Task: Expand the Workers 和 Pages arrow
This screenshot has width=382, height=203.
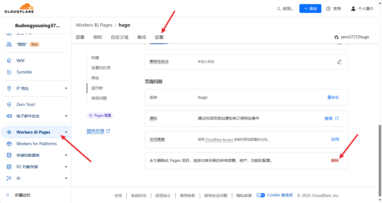Action: pos(66,132)
